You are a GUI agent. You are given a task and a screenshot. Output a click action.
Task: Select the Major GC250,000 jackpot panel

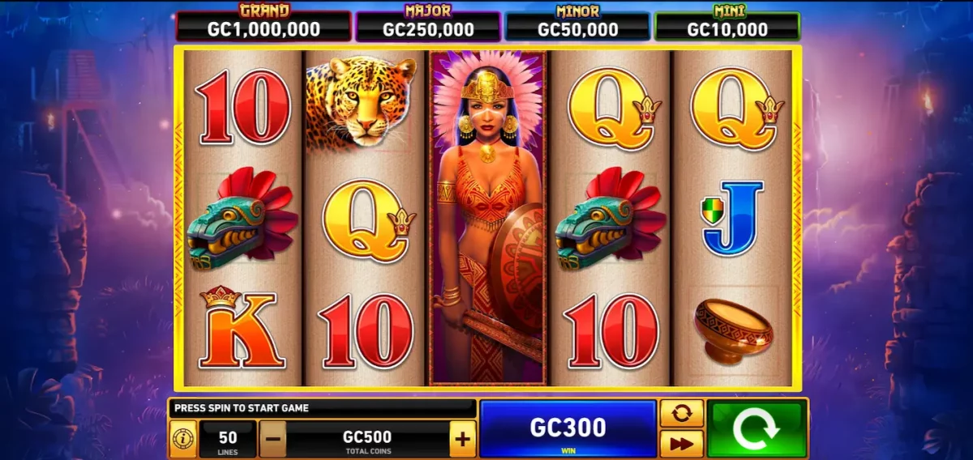point(428,26)
